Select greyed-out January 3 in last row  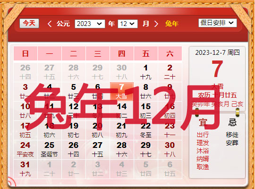[x=98, y=169]
